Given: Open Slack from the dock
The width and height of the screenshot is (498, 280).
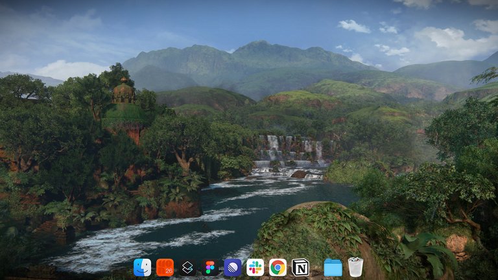Looking at the screenshot, I should tap(255, 267).
